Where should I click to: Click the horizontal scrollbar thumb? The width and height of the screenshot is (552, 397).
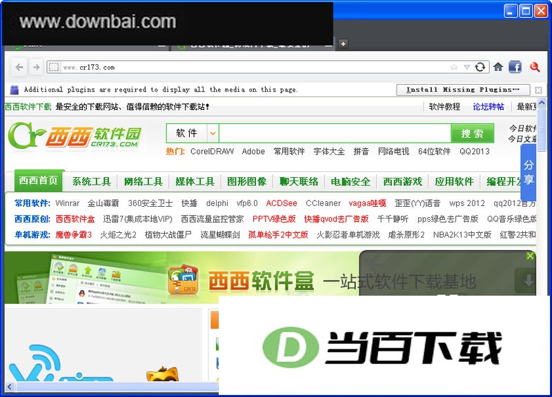[117, 387]
